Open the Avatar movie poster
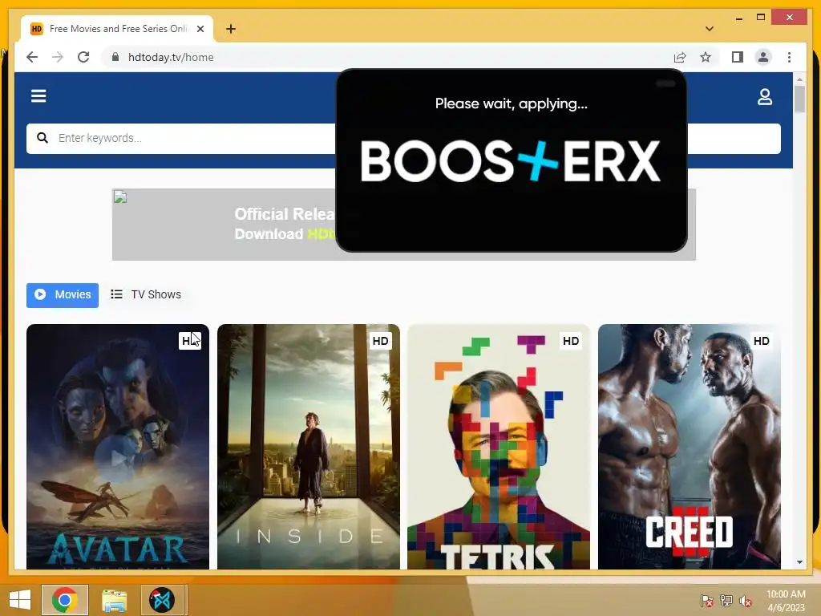 pyautogui.click(x=118, y=447)
